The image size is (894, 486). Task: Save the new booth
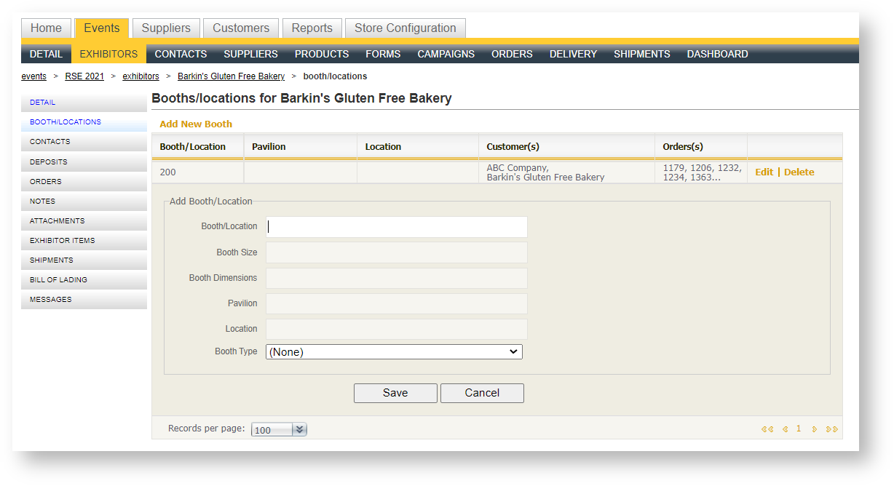point(395,393)
